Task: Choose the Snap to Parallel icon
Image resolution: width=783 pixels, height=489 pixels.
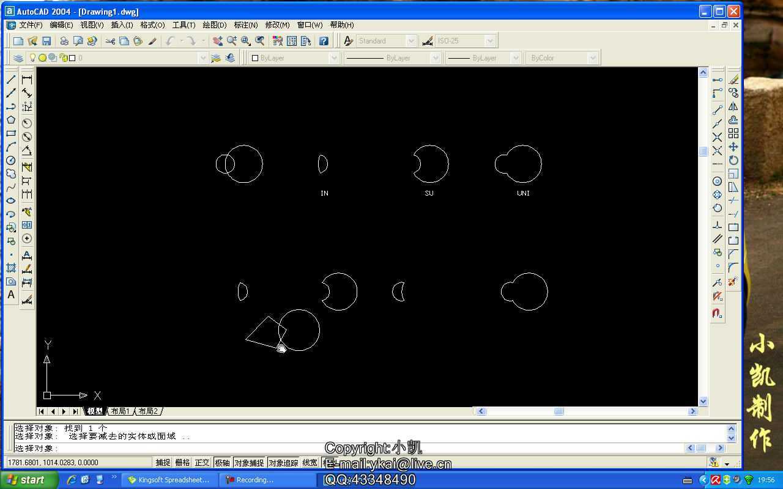Action: click(x=718, y=238)
